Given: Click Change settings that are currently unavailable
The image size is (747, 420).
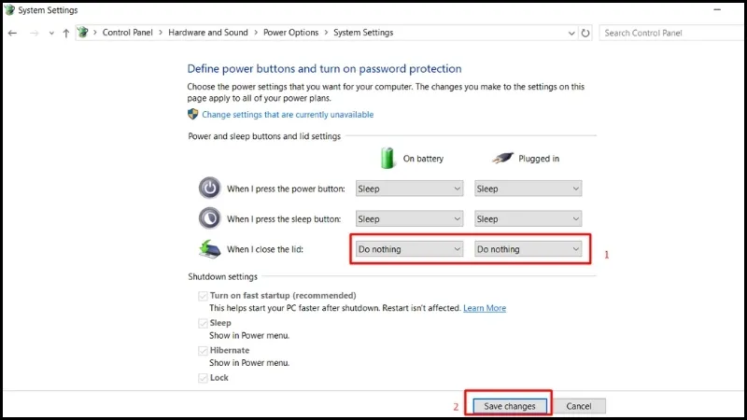Looking at the screenshot, I should coord(288,115).
